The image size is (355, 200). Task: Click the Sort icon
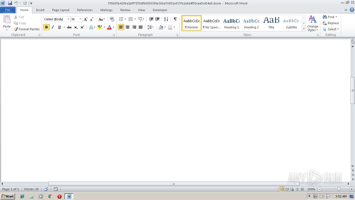point(166,19)
